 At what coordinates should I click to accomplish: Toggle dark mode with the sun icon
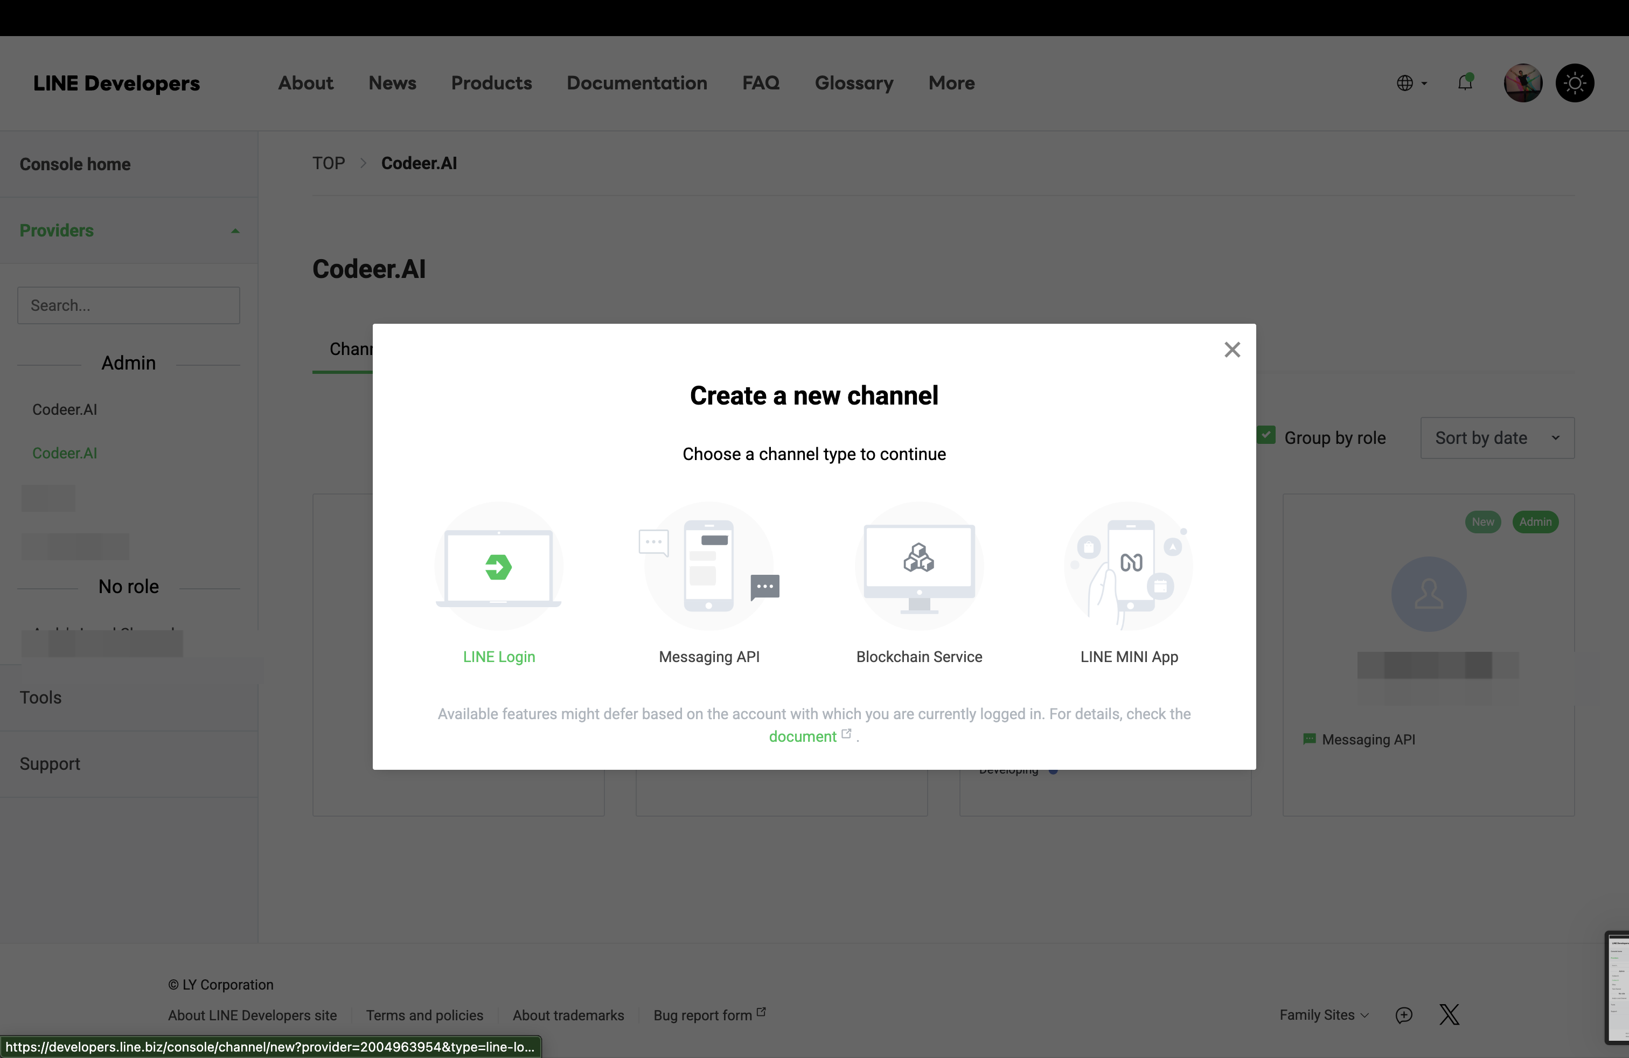click(1575, 82)
